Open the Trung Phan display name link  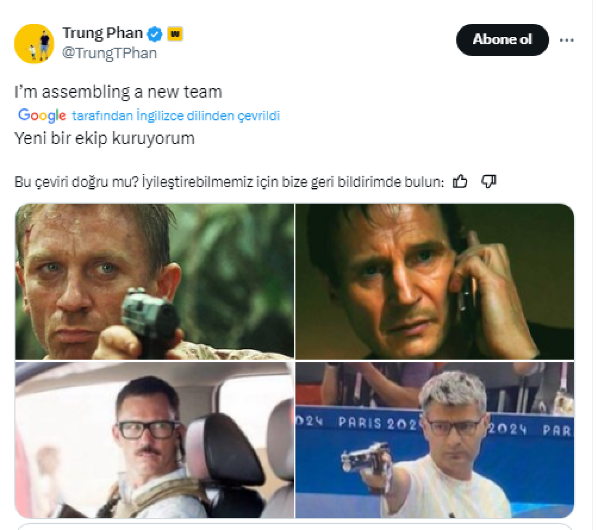(x=102, y=33)
